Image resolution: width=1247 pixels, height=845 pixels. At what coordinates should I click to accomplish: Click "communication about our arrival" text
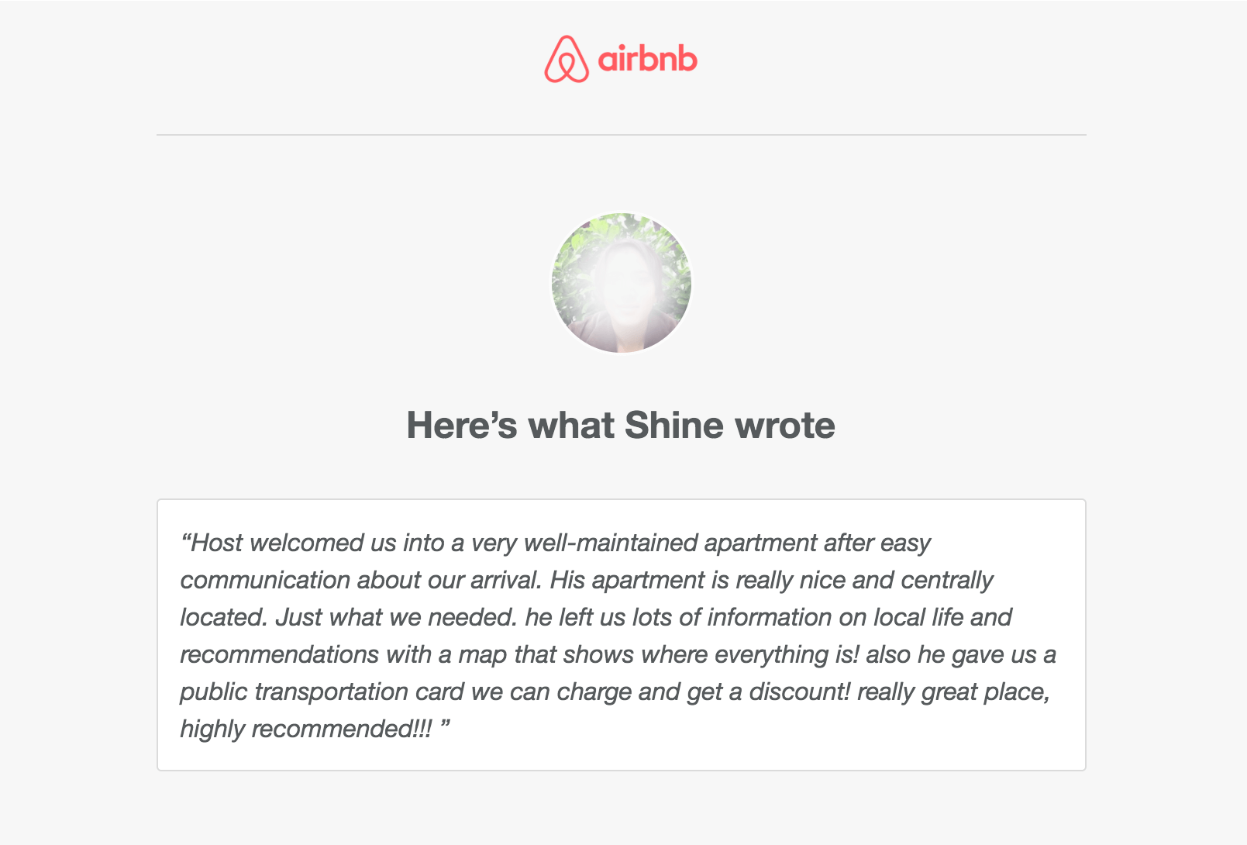(360, 580)
